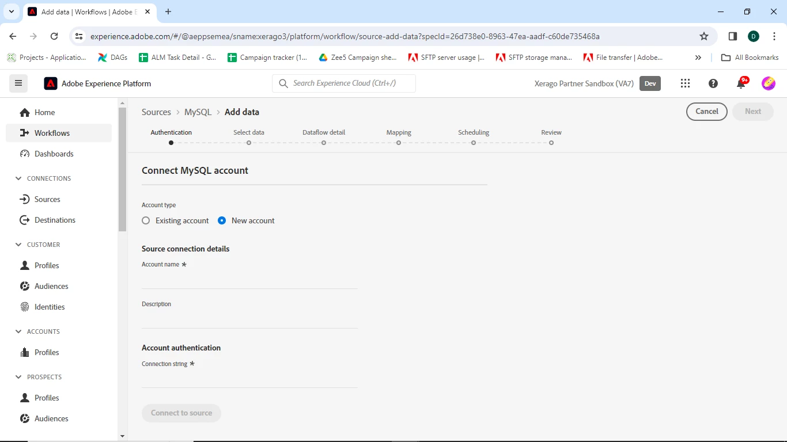Go to the Scheduling step
Viewport: 787px width, 442px height.
(474, 137)
